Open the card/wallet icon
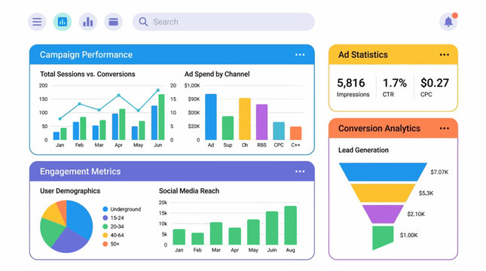This screenshot has height=271, width=486. pyautogui.click(x=113, y=22)
